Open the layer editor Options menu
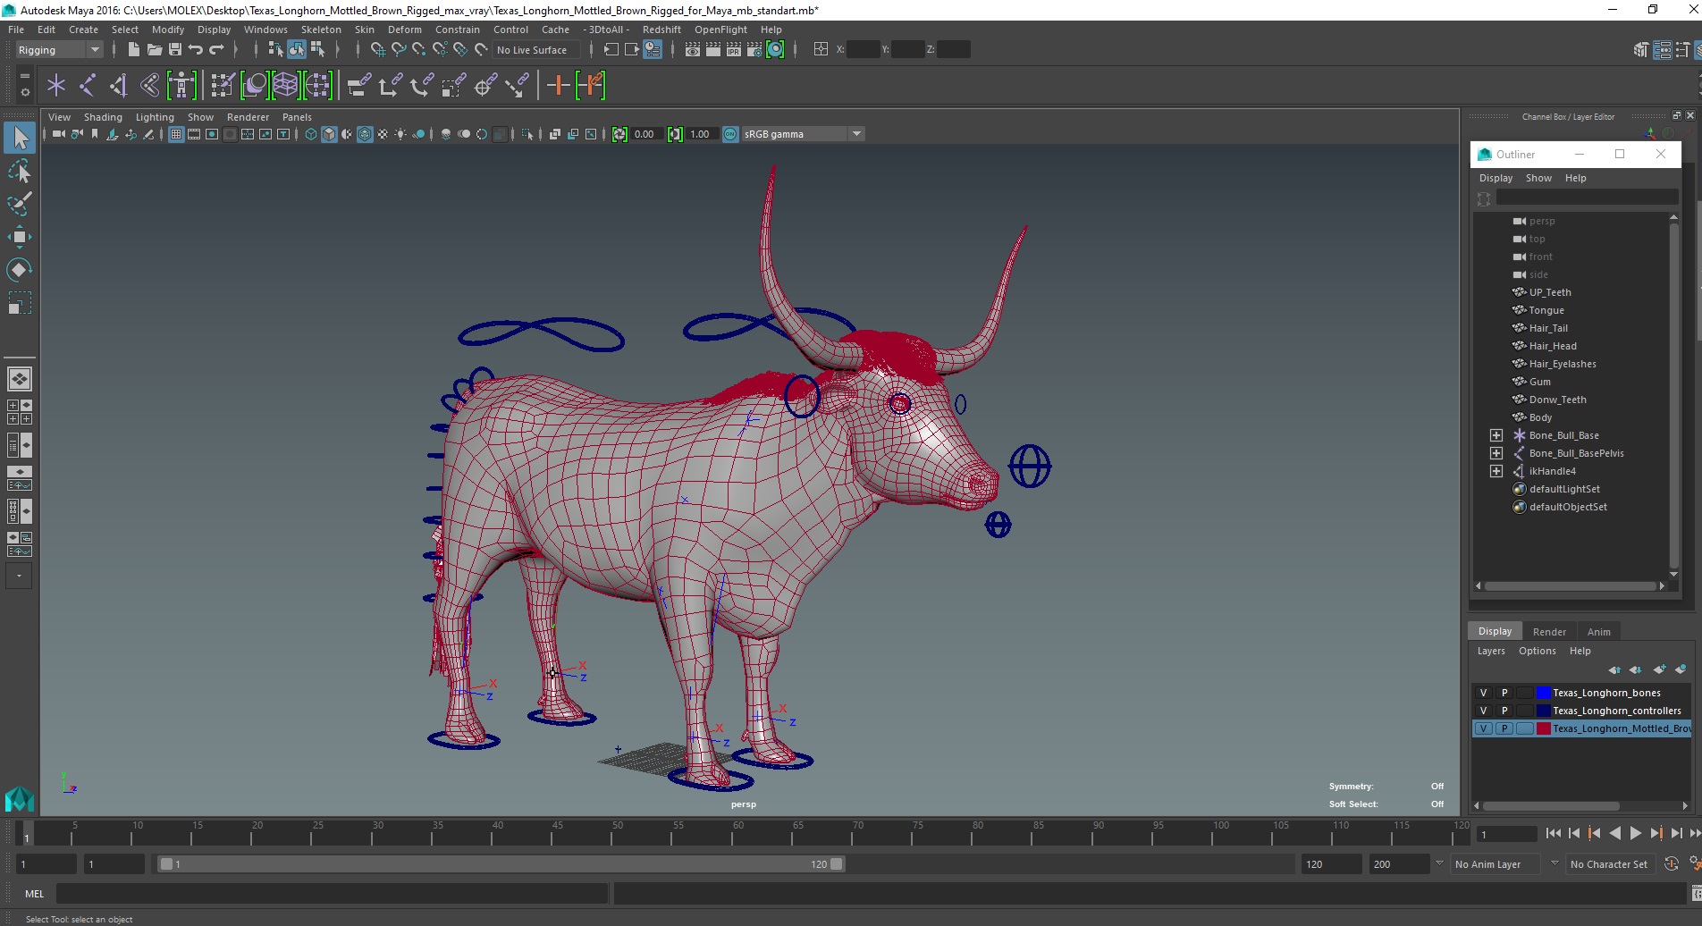The height and width of the screenshot is (926, 1702). [x=1537, y=651]
